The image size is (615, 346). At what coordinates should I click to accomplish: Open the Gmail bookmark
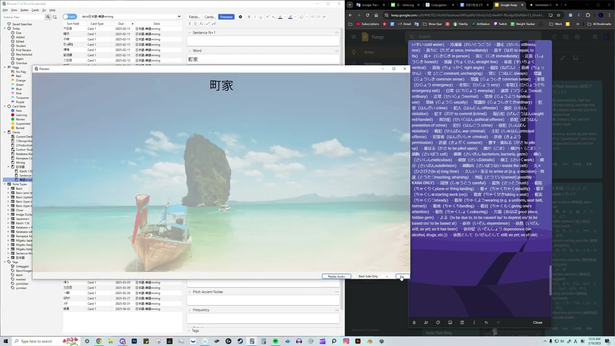[x=405, y=24]
